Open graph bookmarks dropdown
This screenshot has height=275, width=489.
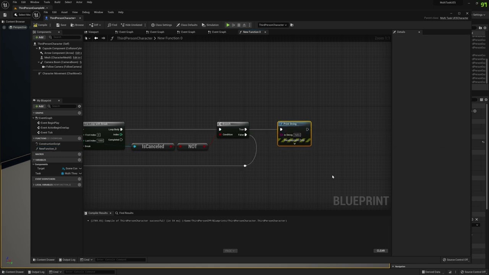[x=87, y=38]
